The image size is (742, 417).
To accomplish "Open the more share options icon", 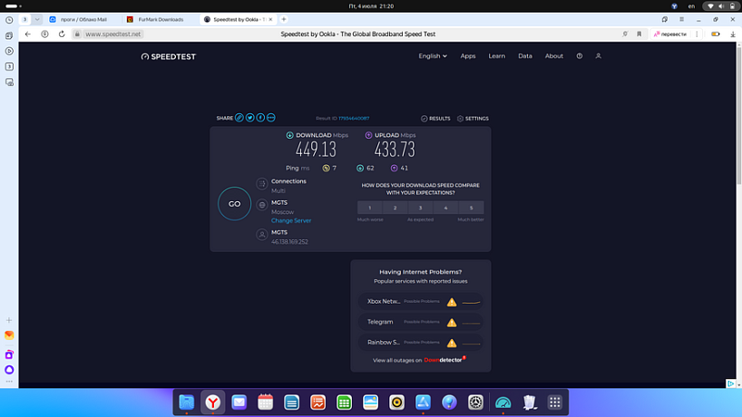I will (x=270, y=118).
